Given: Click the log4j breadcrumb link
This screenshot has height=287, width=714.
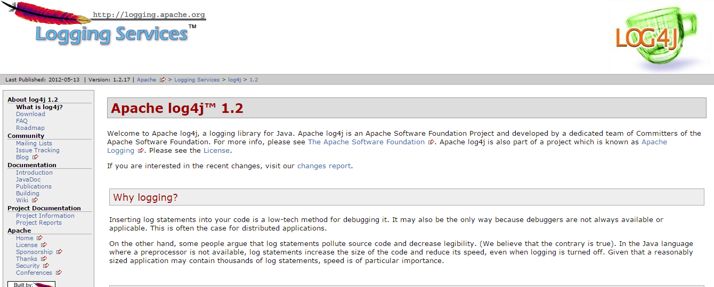Looking at the screenshot, I should point(234,80).
